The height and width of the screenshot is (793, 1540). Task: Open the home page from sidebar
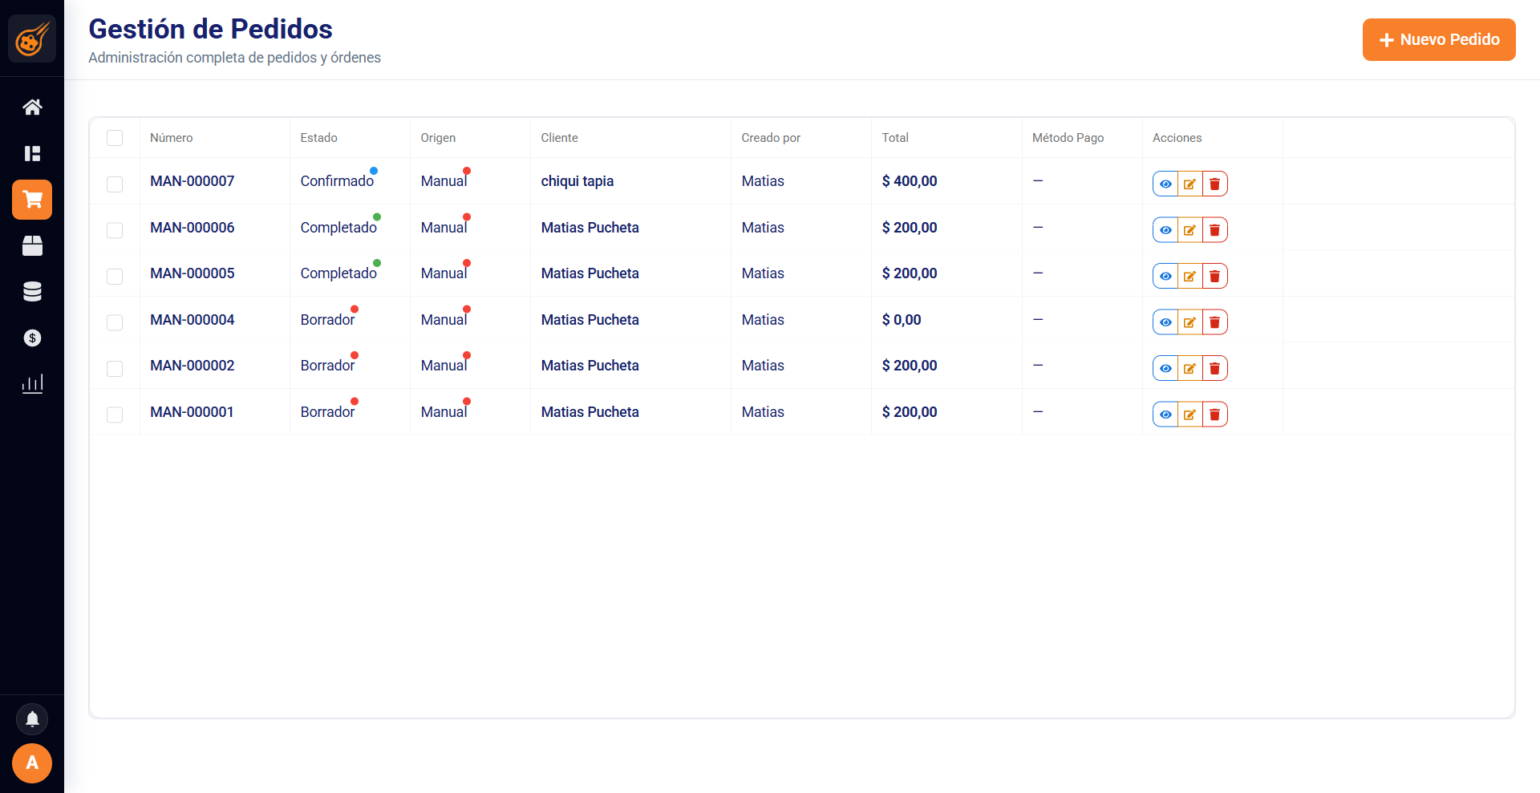pyautogui.click(x=32, y=107)
